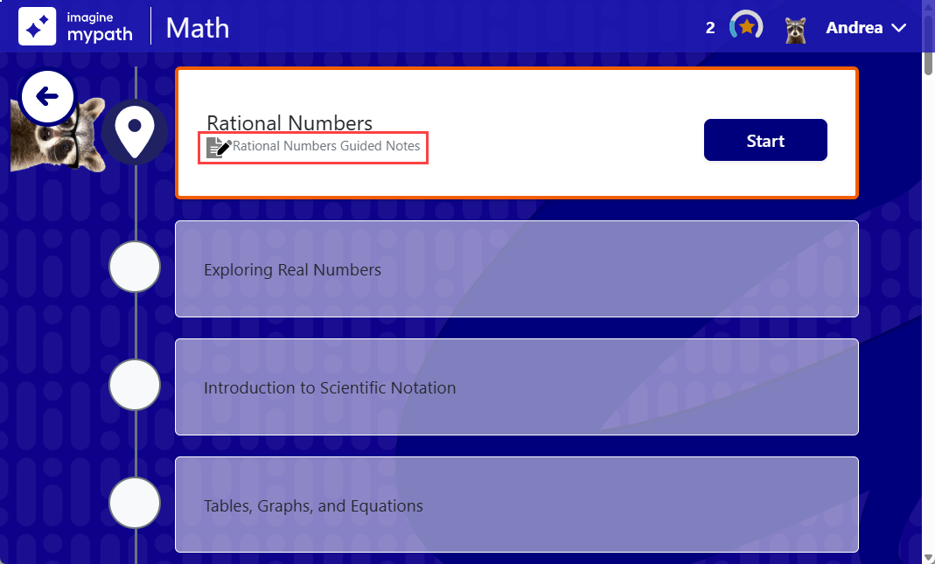This screenshot has width=935, height=564.
Task: Open the Rational Numbers Guided Notes link
Action: pyautogui.click(x=326, y=146)
